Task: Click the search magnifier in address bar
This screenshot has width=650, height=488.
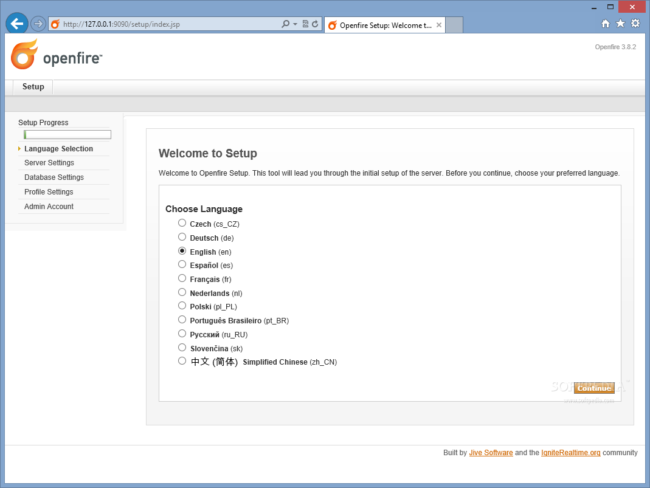Action: [x=286, y=24]
